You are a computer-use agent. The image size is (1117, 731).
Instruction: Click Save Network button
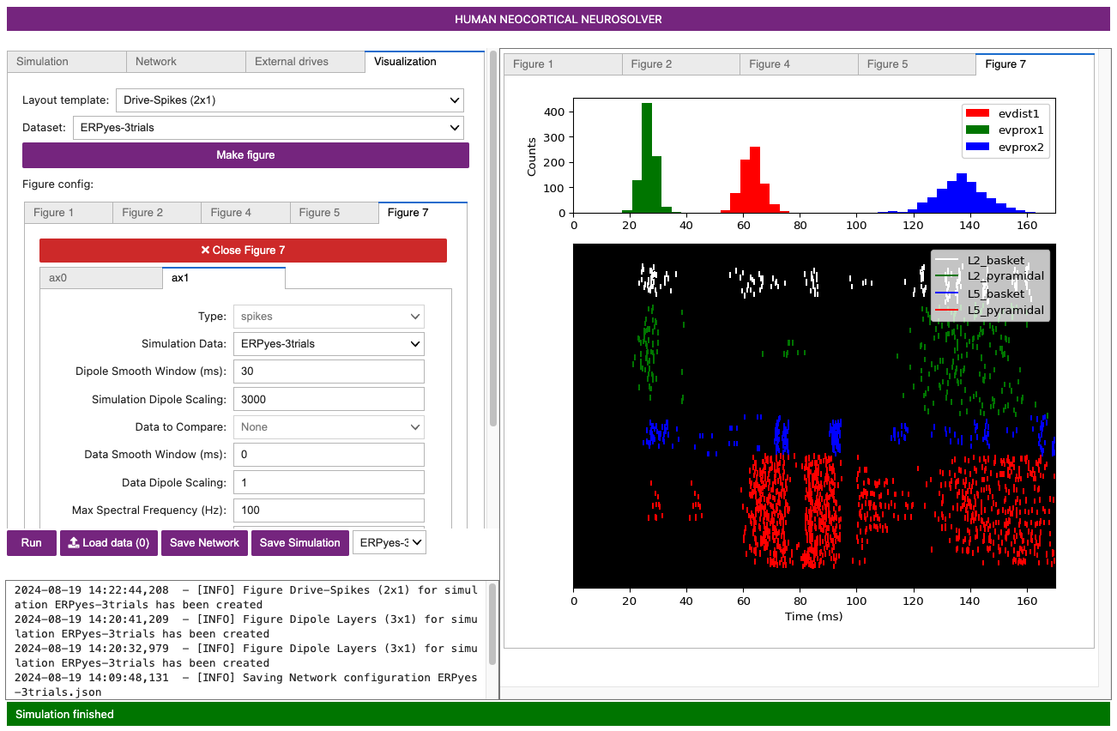tap(205, 543)
